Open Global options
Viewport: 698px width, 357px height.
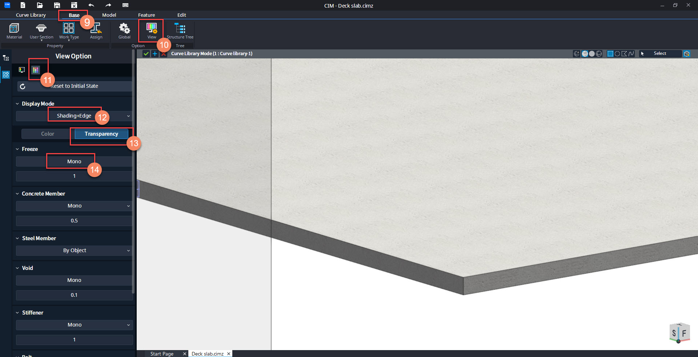point(124,31)
